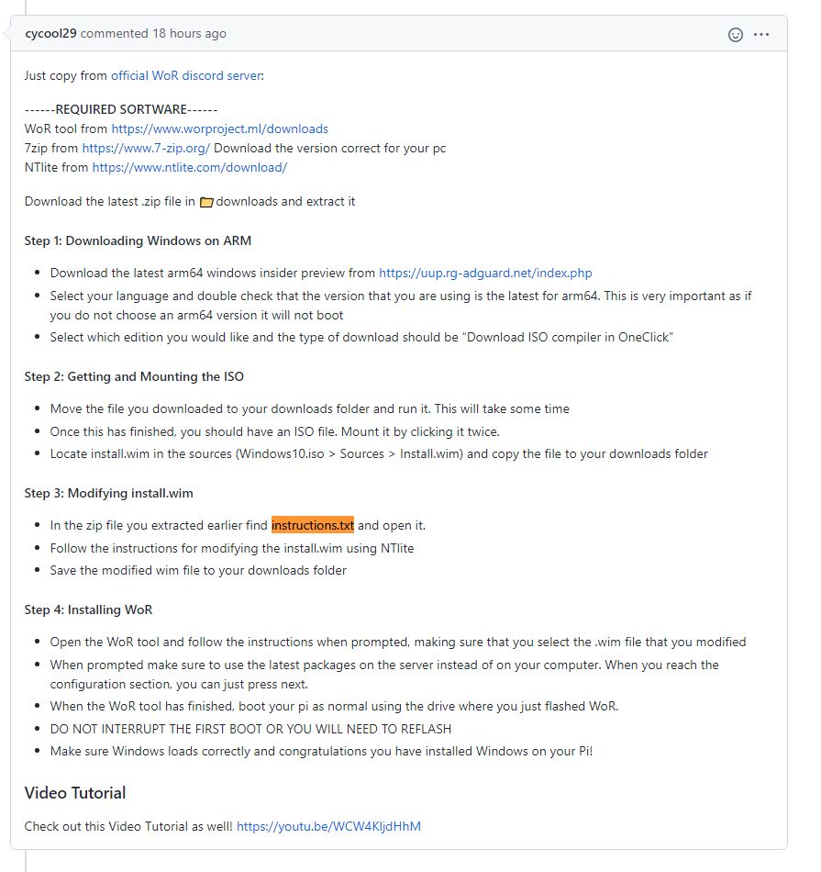Click the "Step 4: Installing WoR" heading

tap(89, 609)
